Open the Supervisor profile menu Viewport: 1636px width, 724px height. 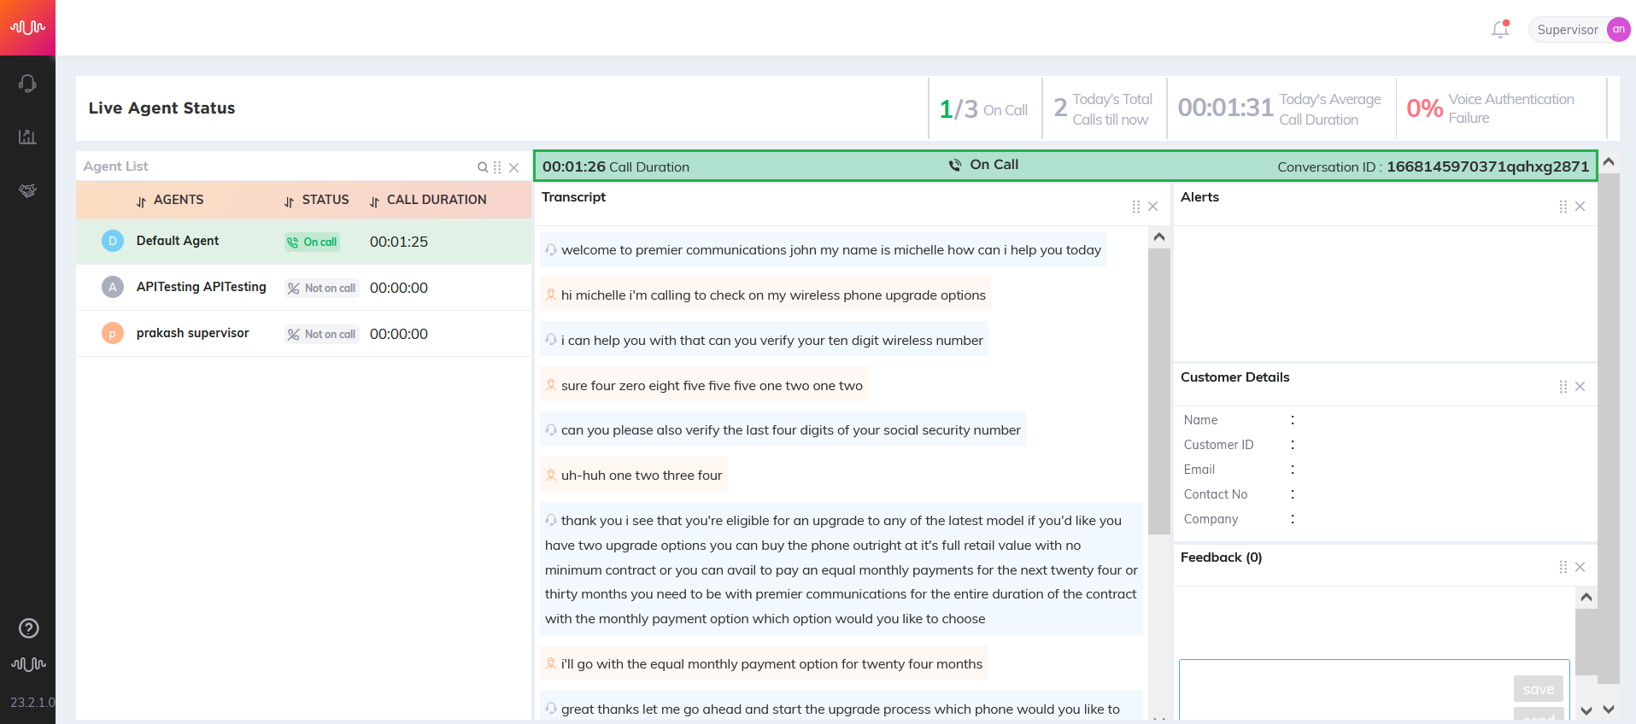[1579, 29]
